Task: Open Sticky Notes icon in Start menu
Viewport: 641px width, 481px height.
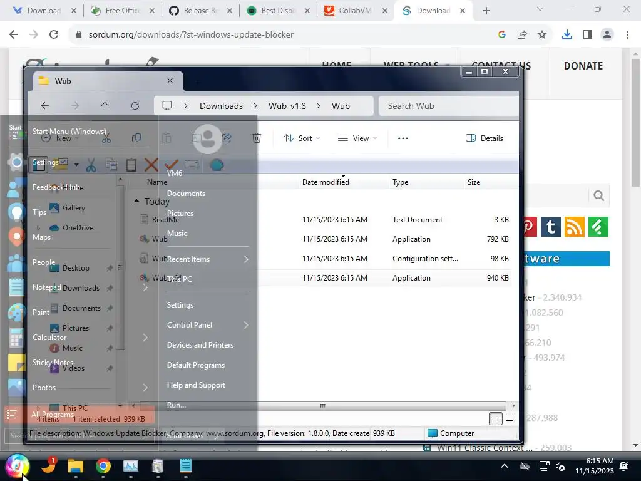Action: [16, 363]
